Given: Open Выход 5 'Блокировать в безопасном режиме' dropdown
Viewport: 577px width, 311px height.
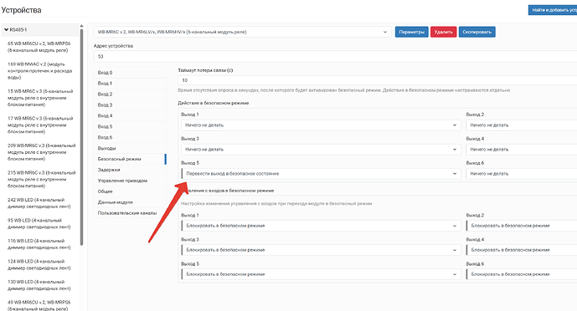Looking at the screenshot, I should [321, 274].
